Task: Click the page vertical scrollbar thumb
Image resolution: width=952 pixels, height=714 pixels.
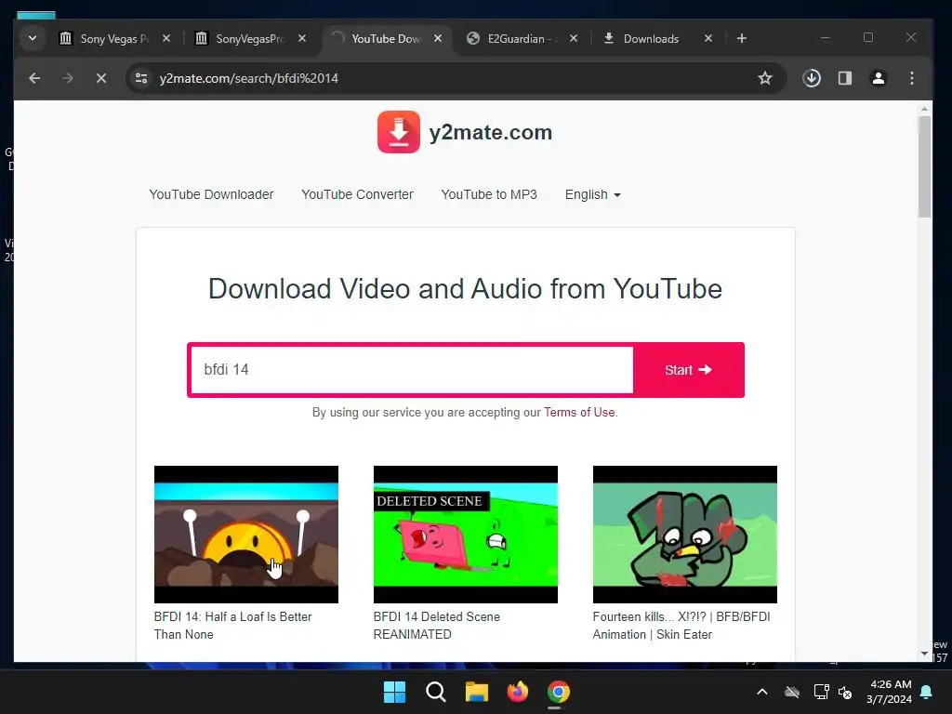Action: tap(924, 167)
